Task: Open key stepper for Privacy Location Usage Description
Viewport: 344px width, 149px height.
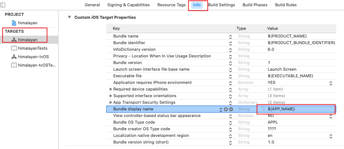Action: click(230, 57)
